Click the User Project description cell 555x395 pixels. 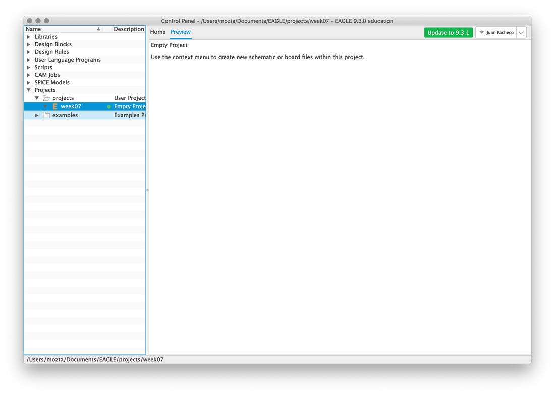(x=130, y=98)
